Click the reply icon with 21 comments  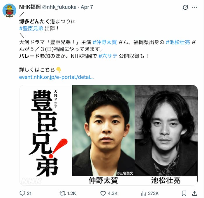tap(25, 193)
